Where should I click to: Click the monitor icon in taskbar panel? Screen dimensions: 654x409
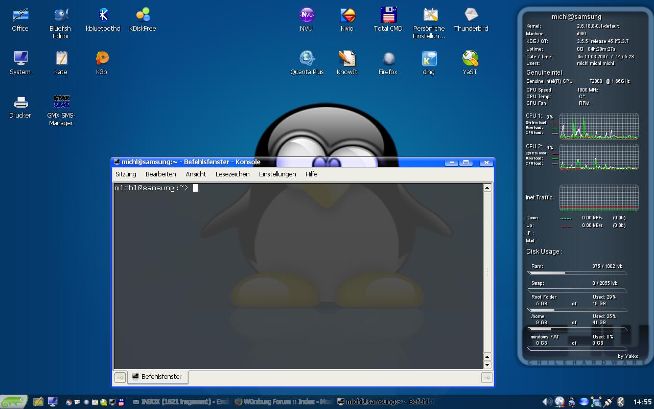click(53, 402)
